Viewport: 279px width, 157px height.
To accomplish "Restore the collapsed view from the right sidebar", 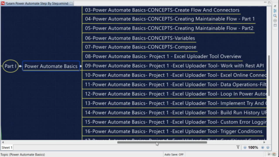I will click(275, 6).
